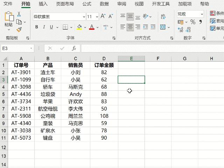Click the Copy icon

pos(19,22)
